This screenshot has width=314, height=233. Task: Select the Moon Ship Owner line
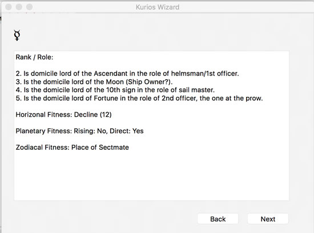coord(94,81)
